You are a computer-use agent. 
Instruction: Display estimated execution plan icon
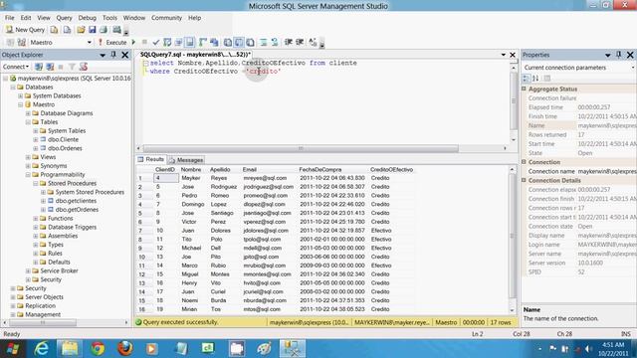tap(167, 42)
